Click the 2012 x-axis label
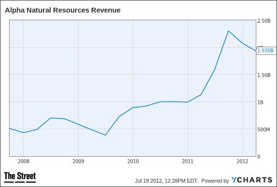277x187 pixels. 242,161
